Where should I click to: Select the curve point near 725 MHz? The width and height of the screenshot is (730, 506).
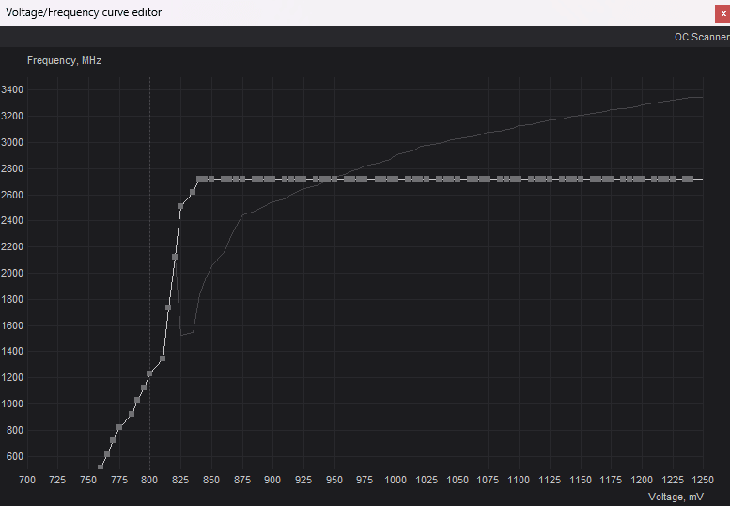[x=113, y=440]
